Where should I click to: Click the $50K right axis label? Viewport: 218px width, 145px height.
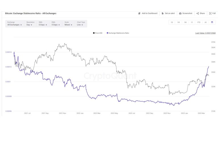213,54
